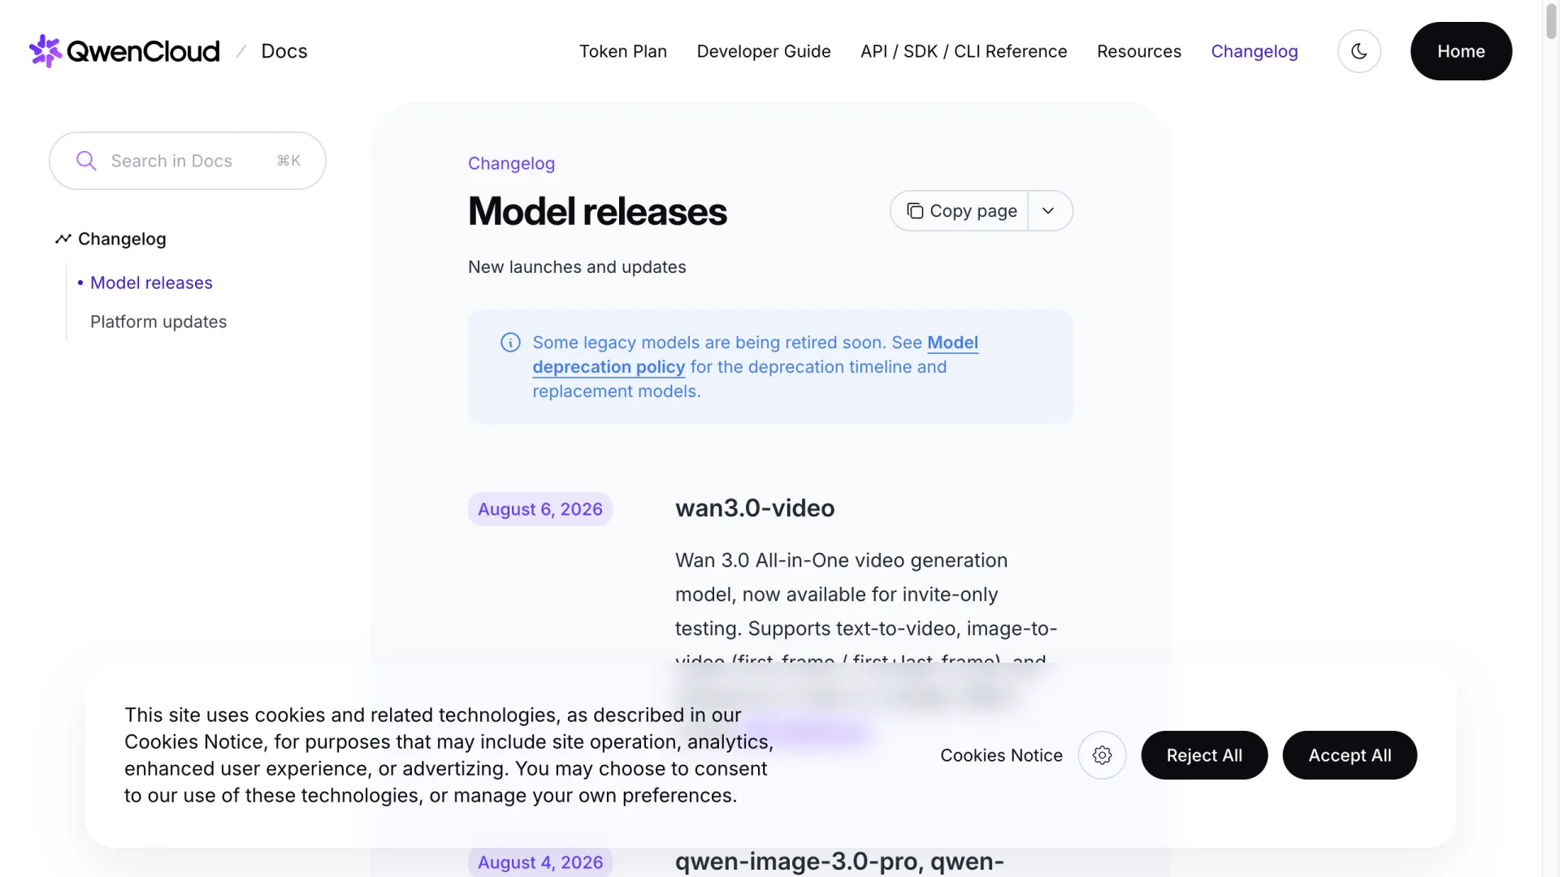Open cookie preferences gear icon
The height and width of the screenshot is (877, 1560).
pyautogui.click(x=1102, y=755)
